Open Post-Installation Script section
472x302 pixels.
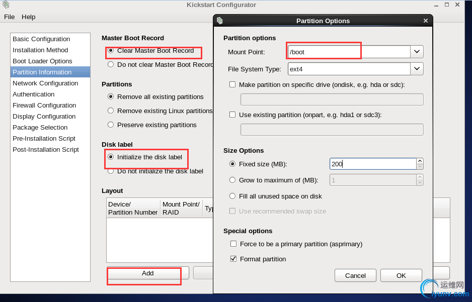point(50,150)
